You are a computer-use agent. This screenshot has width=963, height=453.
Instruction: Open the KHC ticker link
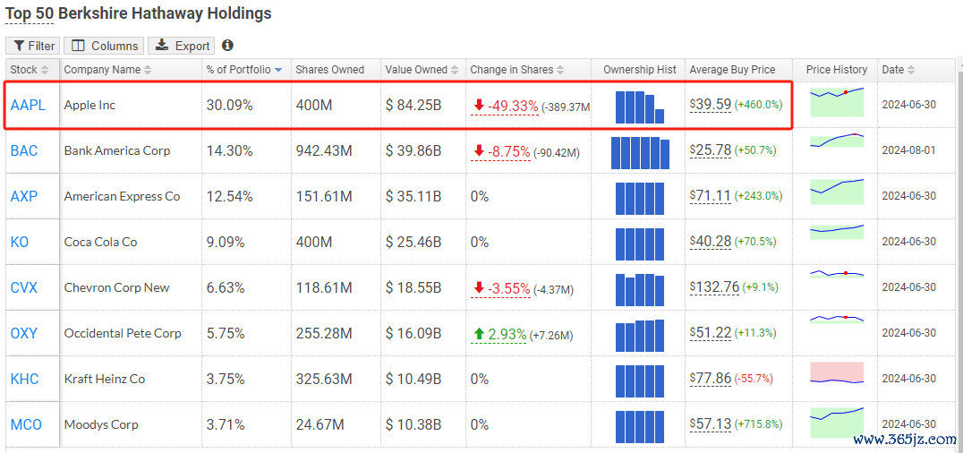tap(24, 379)
